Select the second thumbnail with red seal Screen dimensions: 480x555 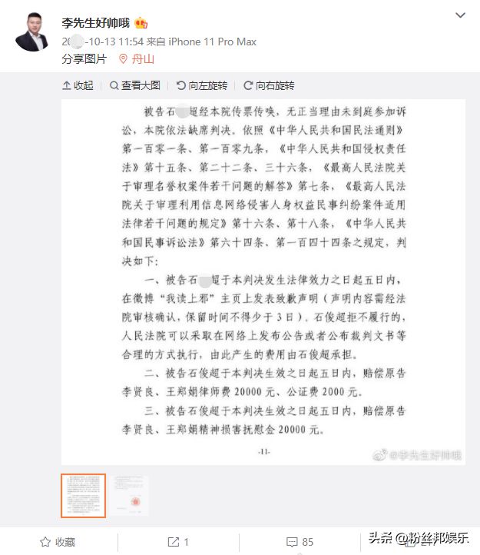(x=130, y=496)
